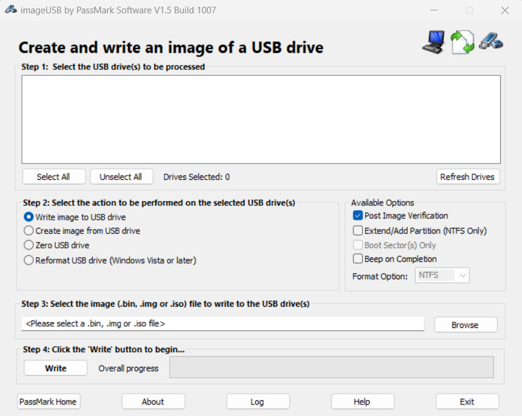Image resolution: width=522 pixels, height=416 pixels.
Task: Toggle Beep on Completion checkbox
Action: click(358, 259)
